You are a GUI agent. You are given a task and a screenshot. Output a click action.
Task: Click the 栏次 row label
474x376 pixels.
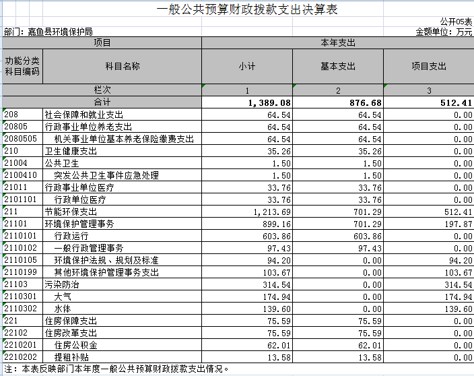pyautogui.click(x=102, y=90)
